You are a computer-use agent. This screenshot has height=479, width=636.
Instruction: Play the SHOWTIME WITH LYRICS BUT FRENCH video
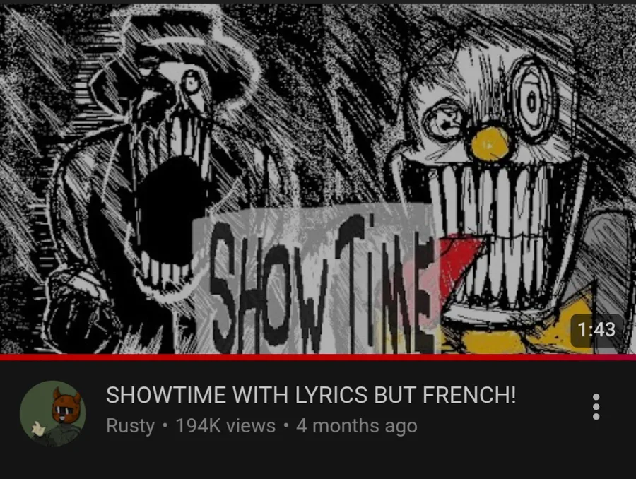tap(318, 179)
